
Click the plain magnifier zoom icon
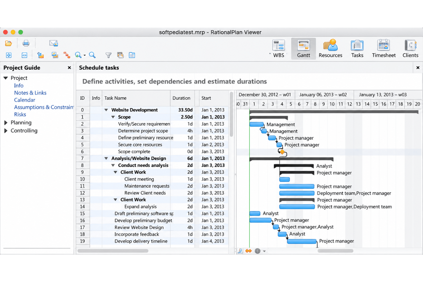[x=92, y=55]
